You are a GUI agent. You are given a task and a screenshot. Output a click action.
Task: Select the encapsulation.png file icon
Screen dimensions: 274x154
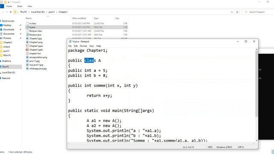[x=27, y=57]
